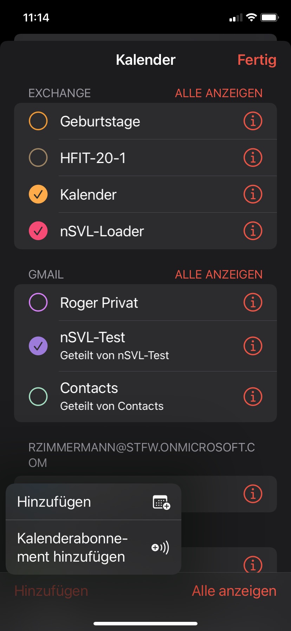
Task: Show details for Kalender calendar
Action: click(x=253, y=194)
